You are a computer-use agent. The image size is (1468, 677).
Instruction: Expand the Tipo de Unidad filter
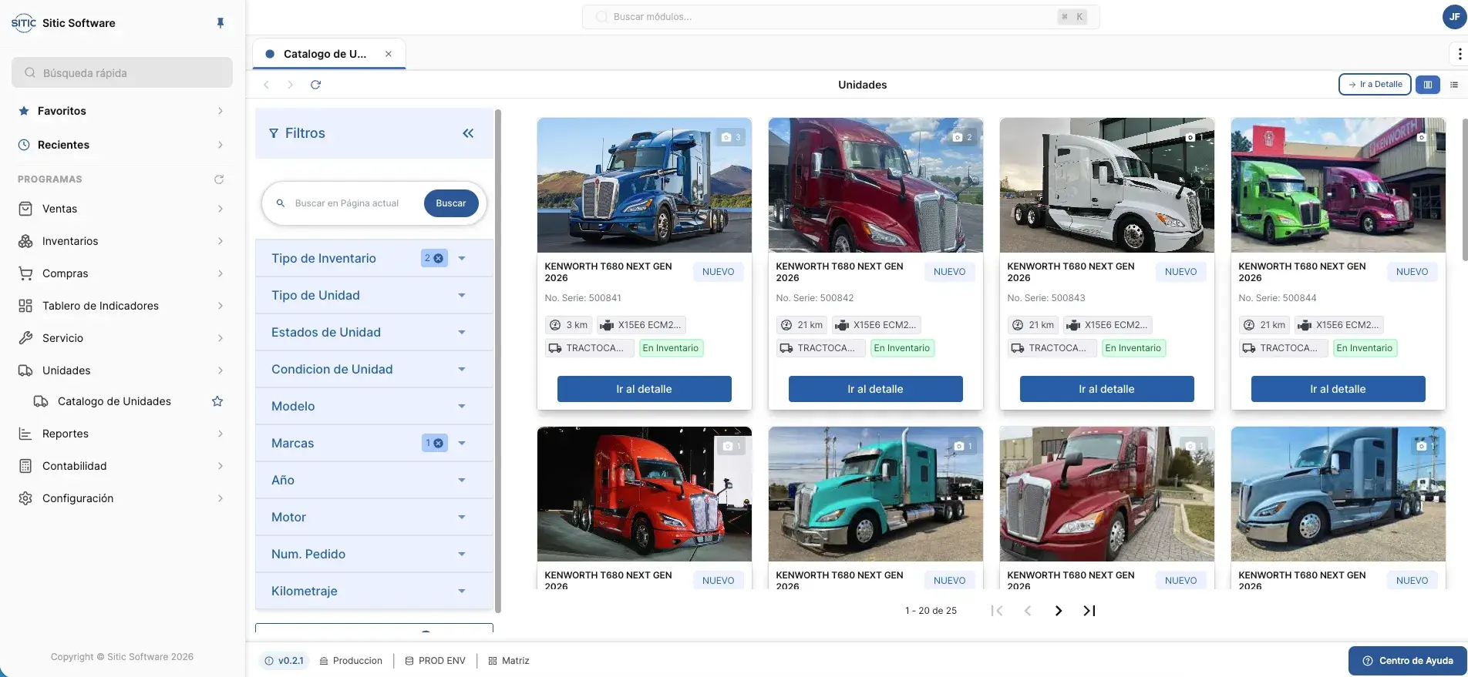pyautogui.click(x=374, y=296)
